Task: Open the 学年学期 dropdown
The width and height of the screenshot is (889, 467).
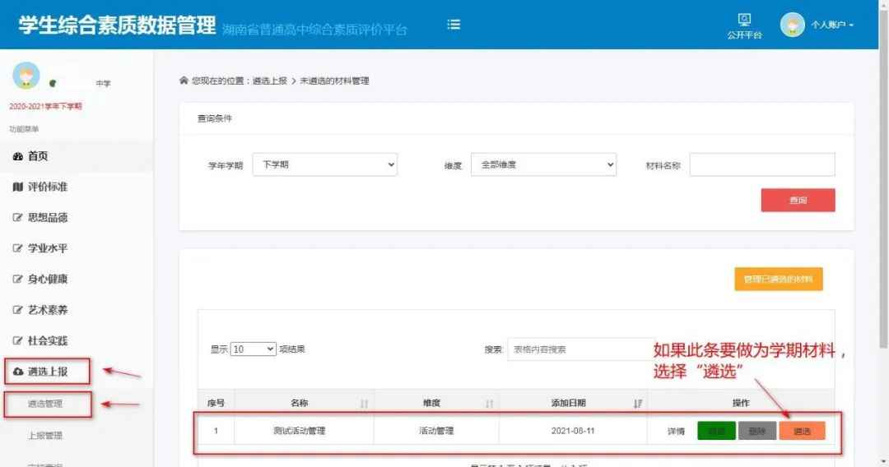Action: [x=324, y=164]
